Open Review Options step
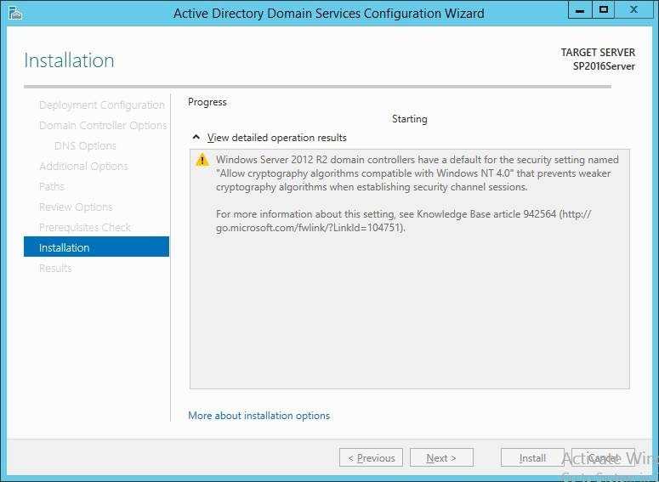The height and width of the screenshot is (482, 659). point(76,207)
